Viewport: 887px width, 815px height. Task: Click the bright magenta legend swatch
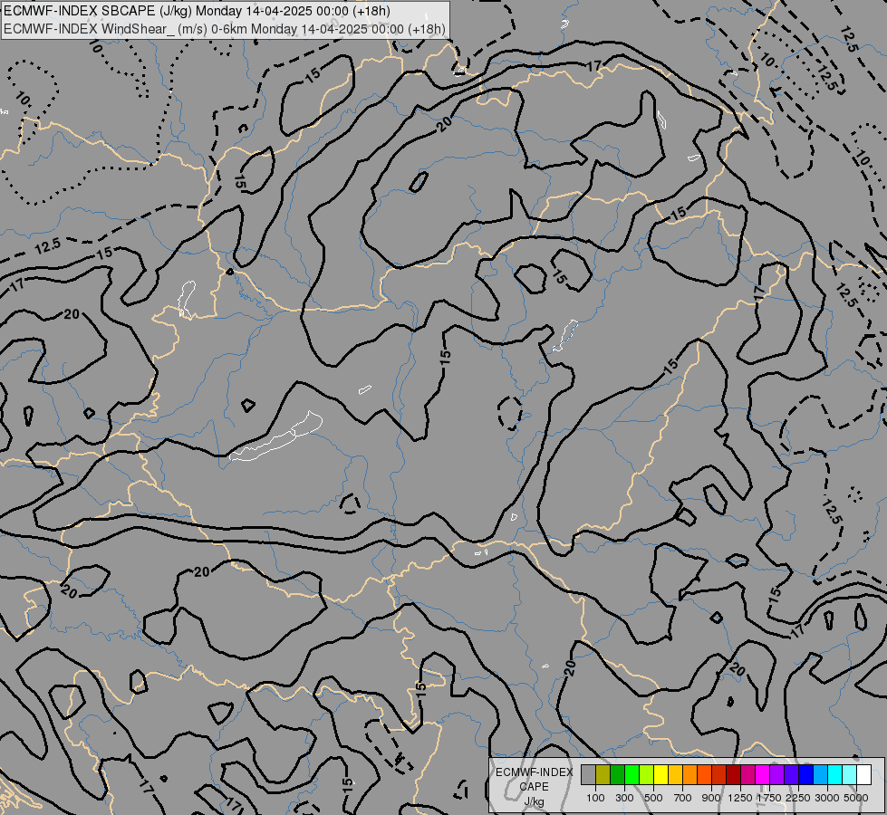pos(762,774)
